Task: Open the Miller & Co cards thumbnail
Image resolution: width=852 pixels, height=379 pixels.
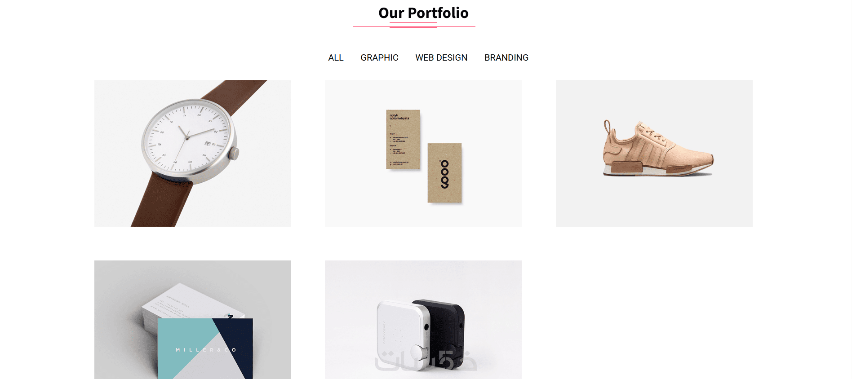Action: 193,320
